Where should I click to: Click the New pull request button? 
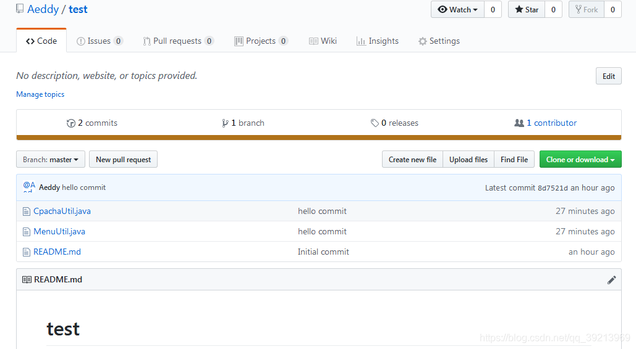point(124,160)
